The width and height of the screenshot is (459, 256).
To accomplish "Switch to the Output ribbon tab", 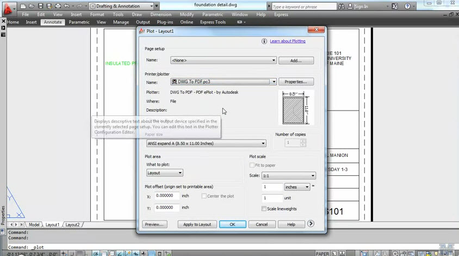I will pos(143,22).
